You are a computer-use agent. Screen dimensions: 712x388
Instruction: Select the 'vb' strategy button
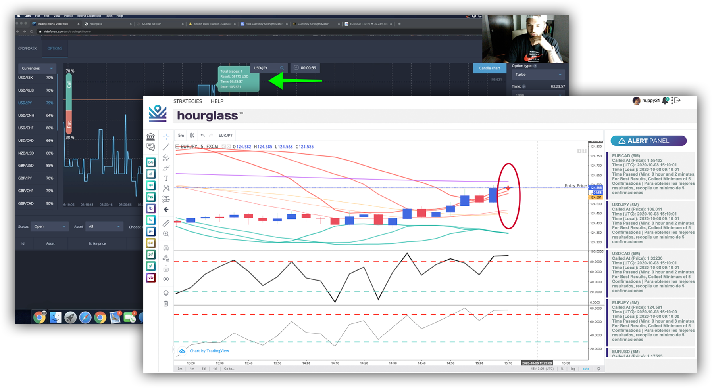[151, 277]
